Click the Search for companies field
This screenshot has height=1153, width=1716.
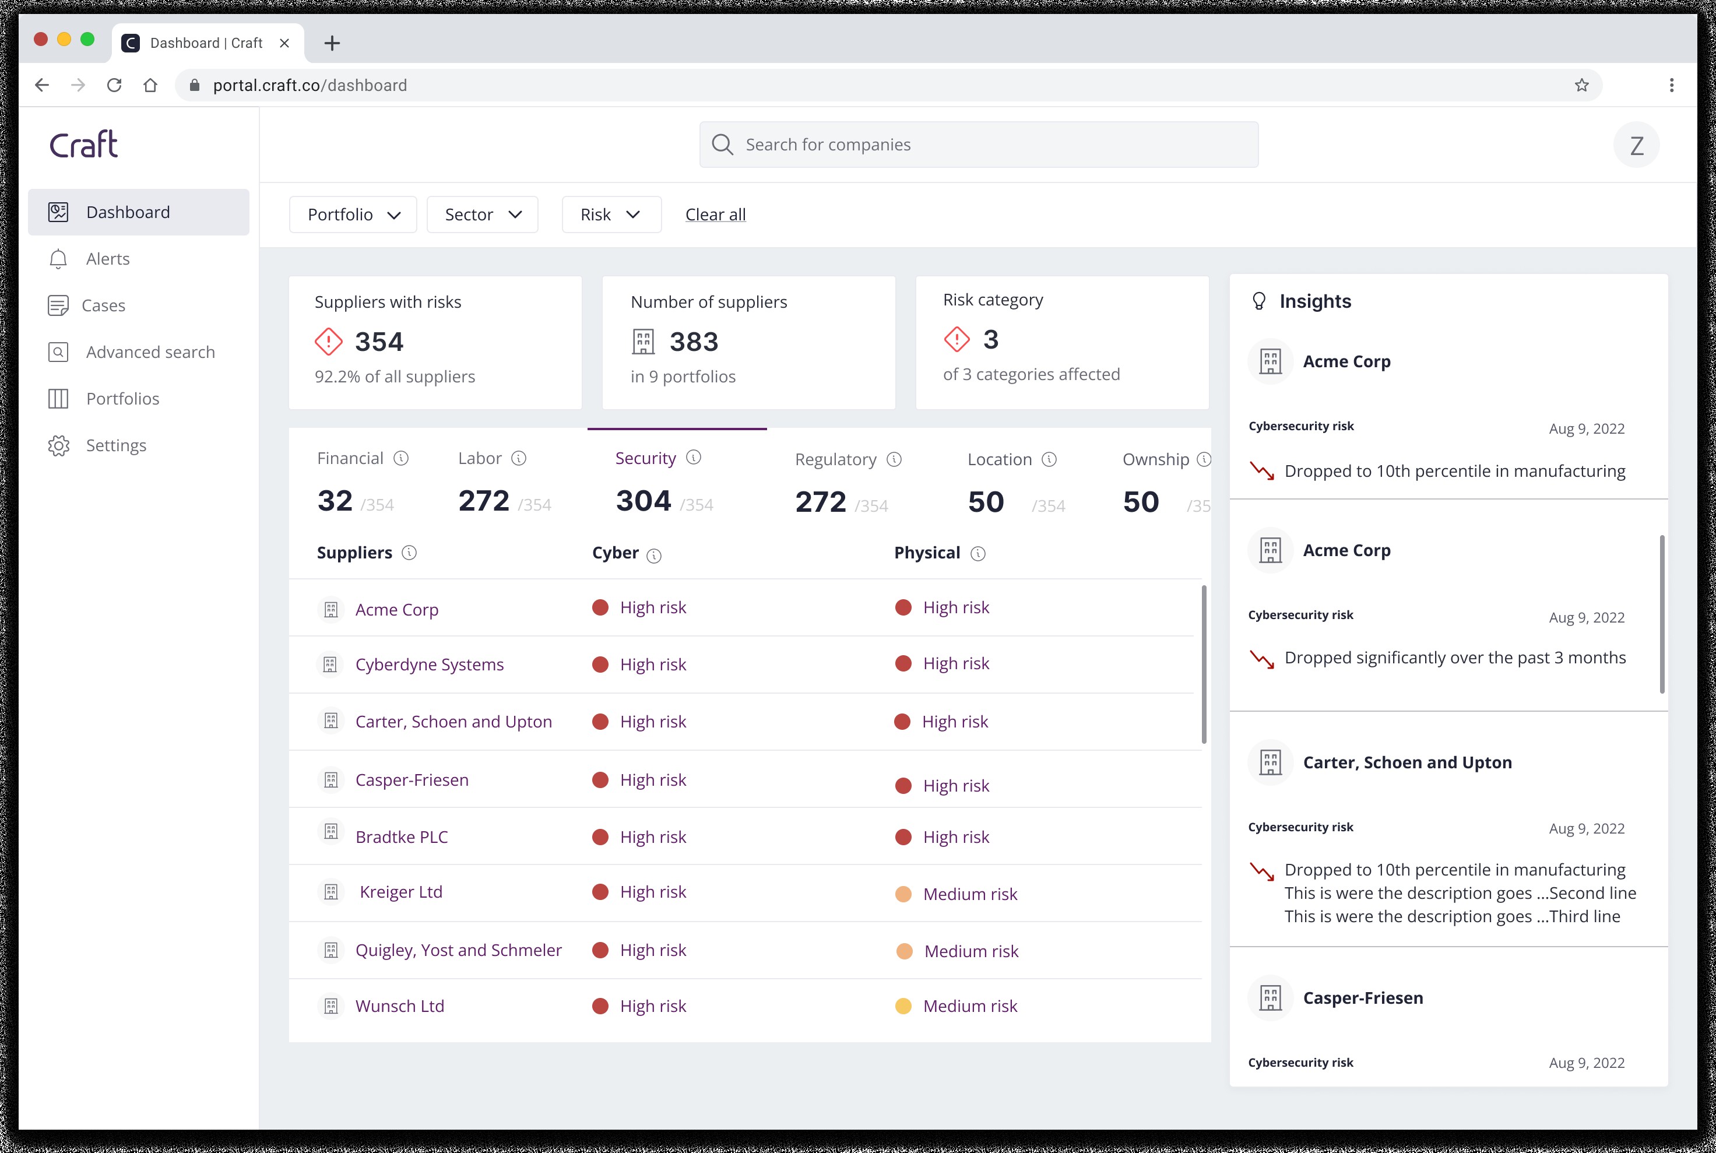click(x=979, y=145)
